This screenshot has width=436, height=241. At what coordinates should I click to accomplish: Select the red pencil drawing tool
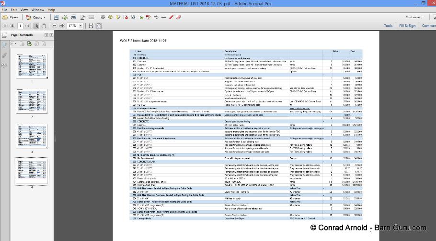172,17
